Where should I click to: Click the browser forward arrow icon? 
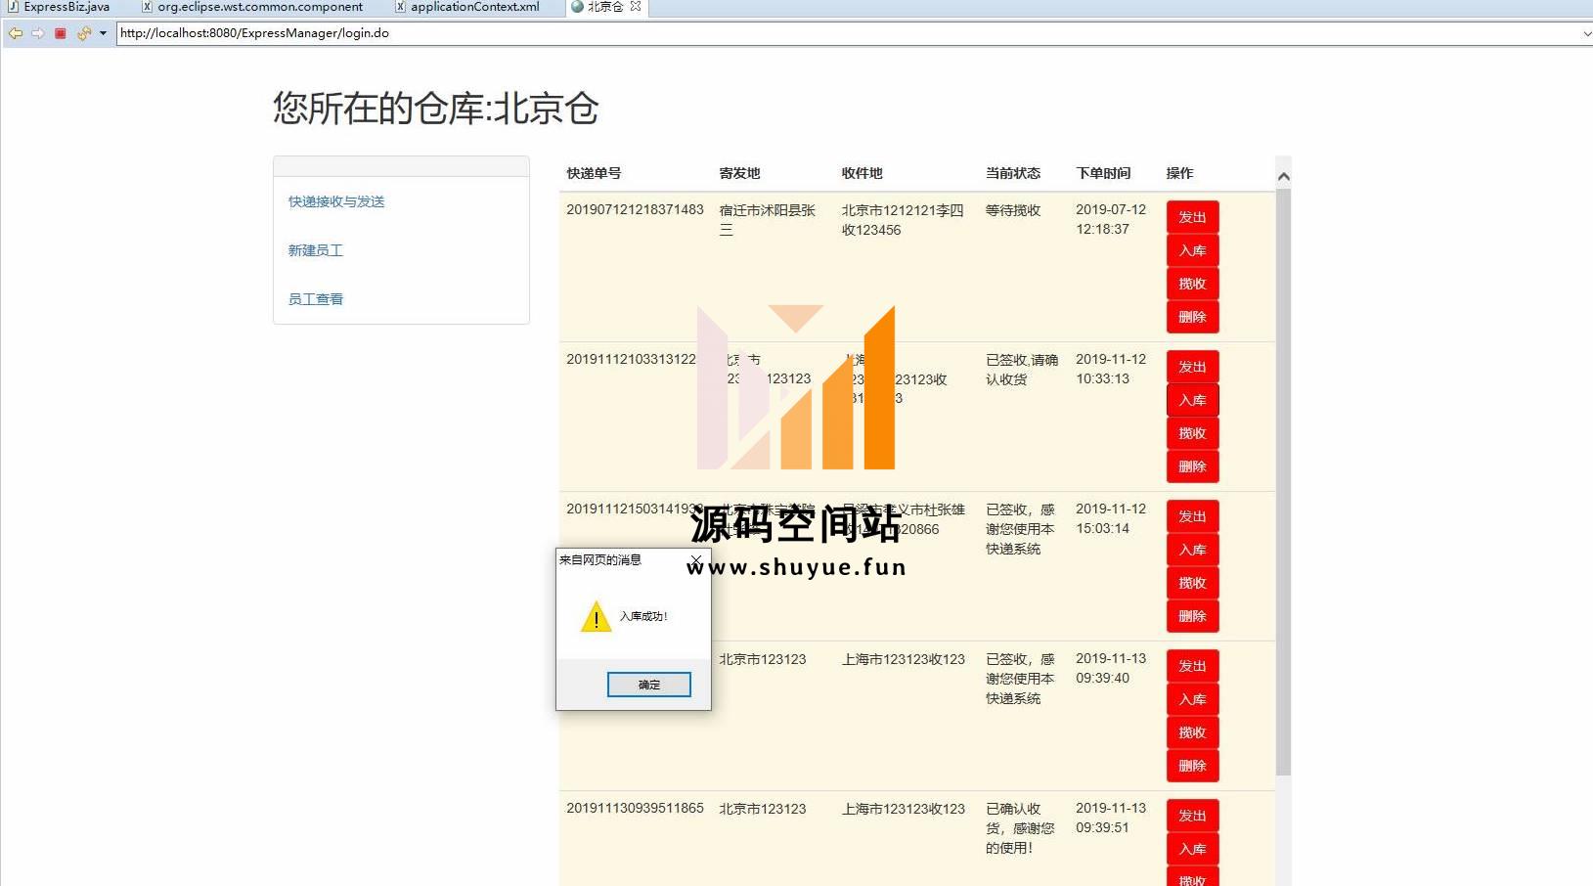38,33
